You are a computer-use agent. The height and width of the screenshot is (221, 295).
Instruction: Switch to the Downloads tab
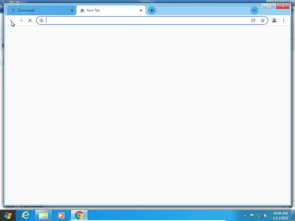click(42, 10)
